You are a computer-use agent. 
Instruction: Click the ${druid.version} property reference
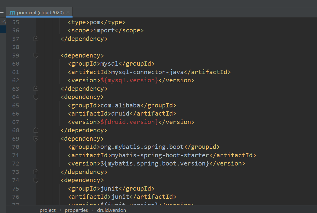click(129, 122)
